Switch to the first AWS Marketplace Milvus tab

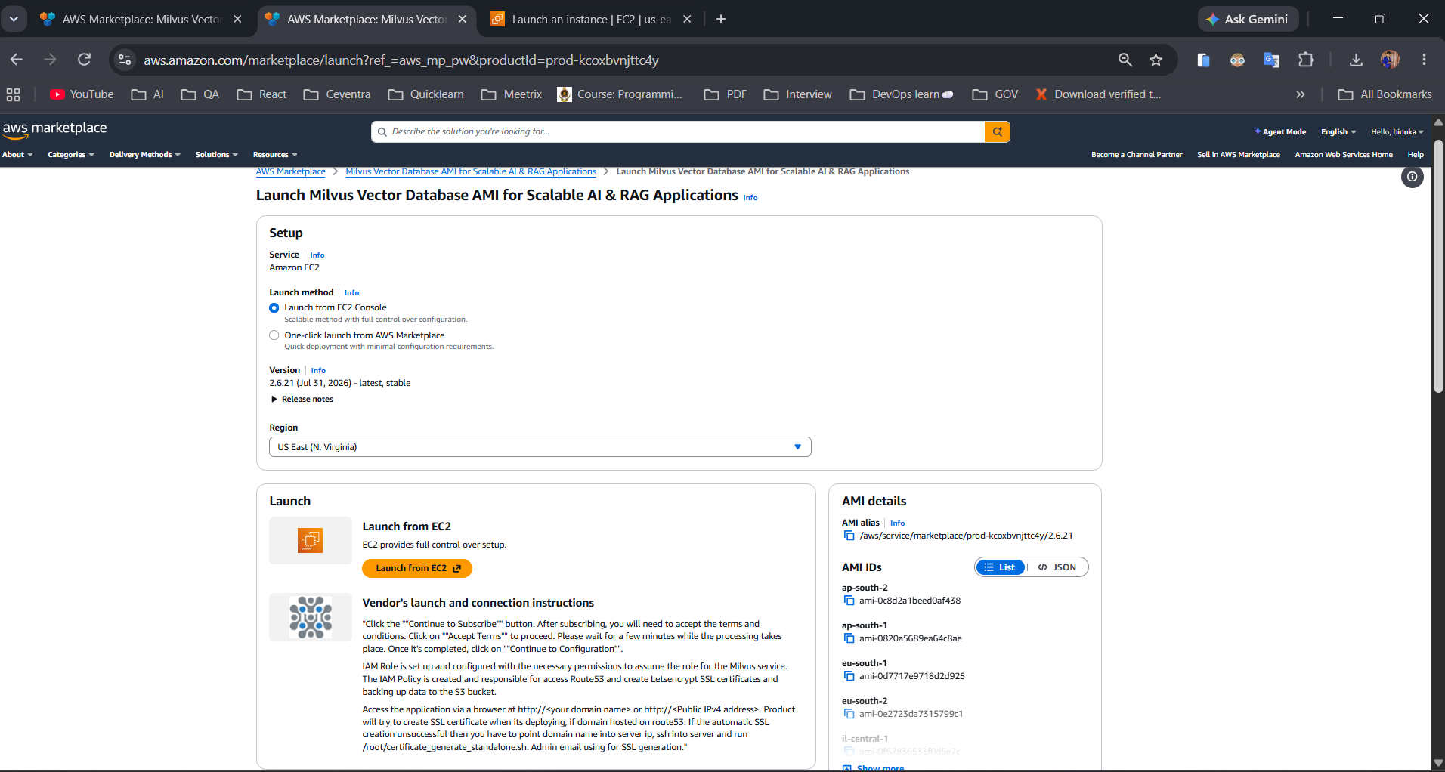tap(142, 19)
